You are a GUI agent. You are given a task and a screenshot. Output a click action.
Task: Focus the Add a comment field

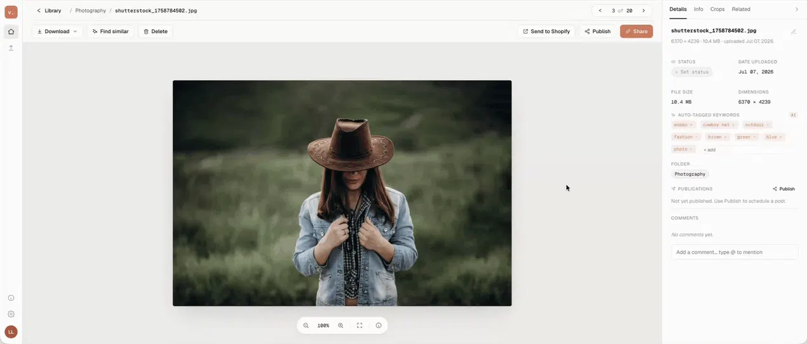click(735, 252)
